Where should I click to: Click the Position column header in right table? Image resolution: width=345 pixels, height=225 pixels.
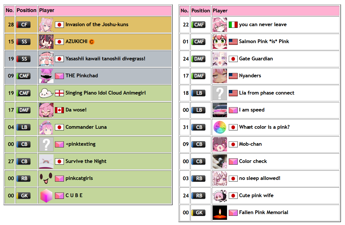201,11
